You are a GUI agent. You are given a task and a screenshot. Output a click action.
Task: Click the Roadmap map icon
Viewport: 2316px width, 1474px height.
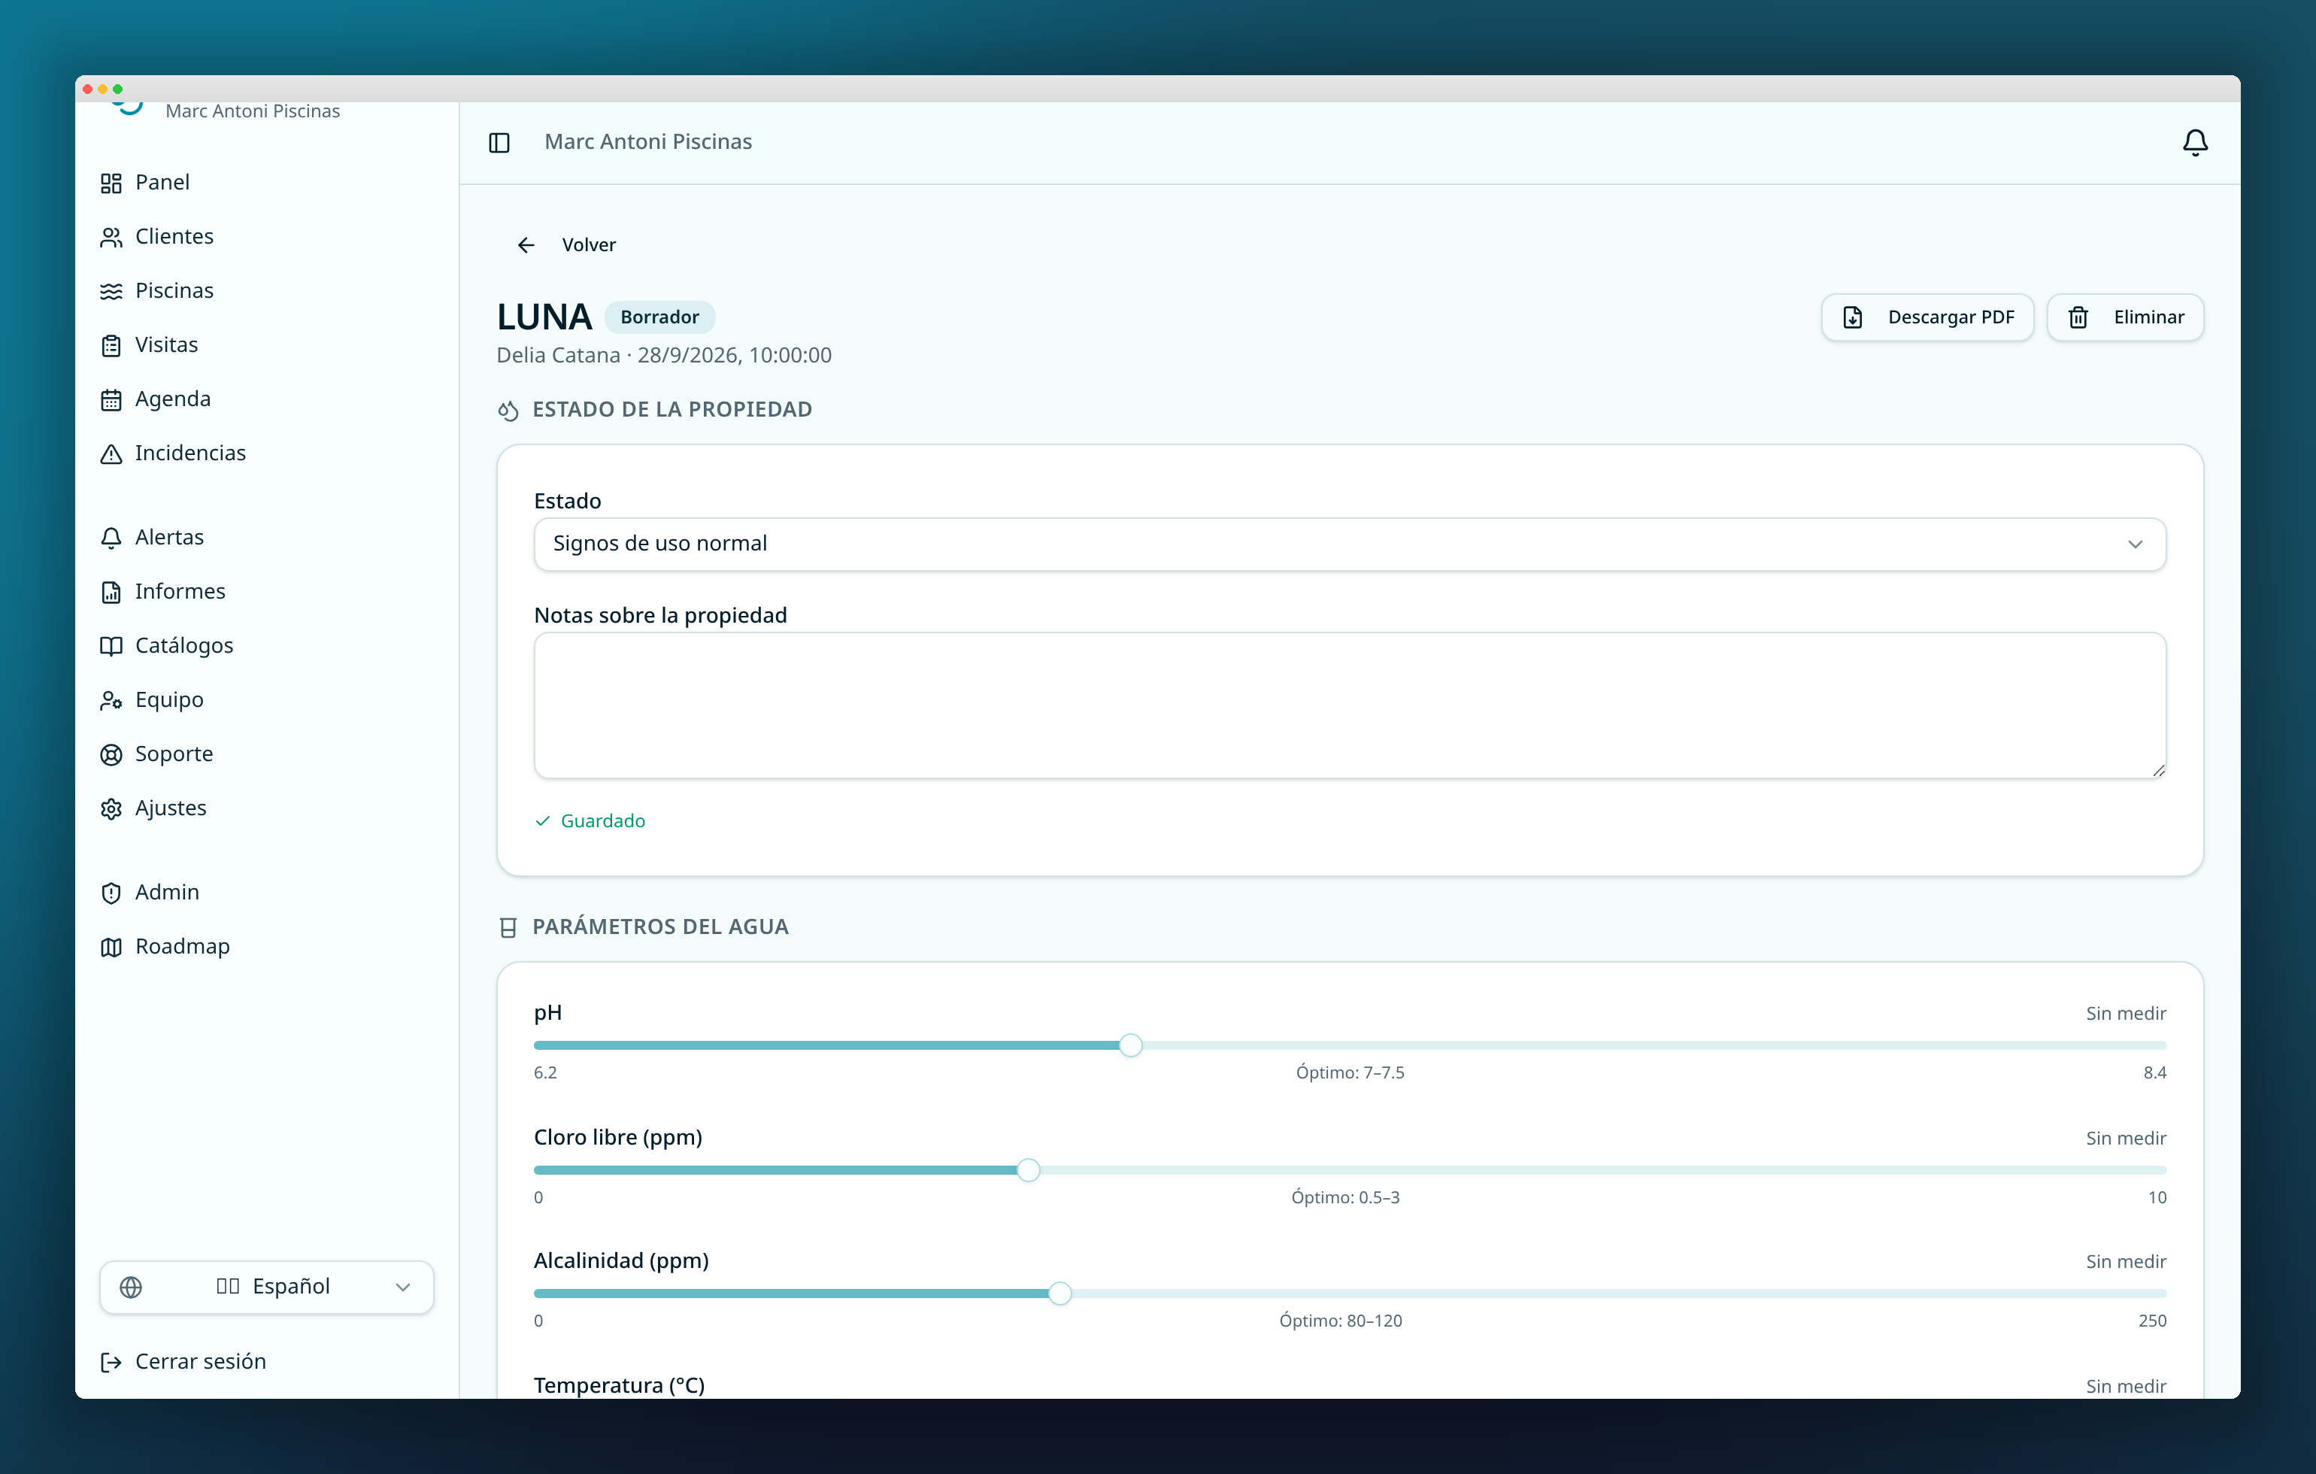[111, 947]
